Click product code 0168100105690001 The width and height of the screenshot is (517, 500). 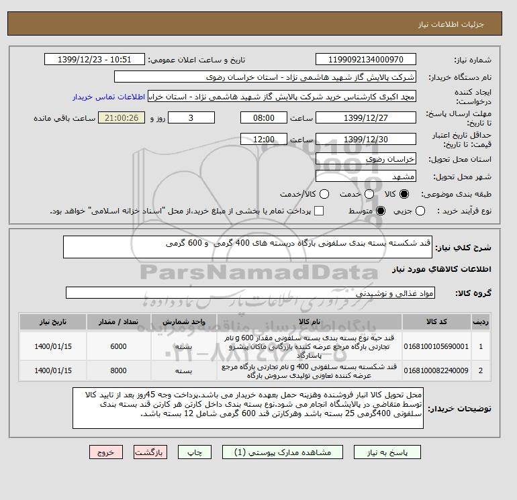436,346
